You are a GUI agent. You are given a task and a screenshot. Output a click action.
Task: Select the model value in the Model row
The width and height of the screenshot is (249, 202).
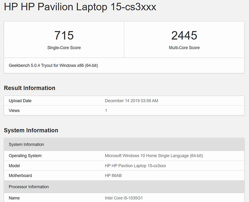(135, 166)
